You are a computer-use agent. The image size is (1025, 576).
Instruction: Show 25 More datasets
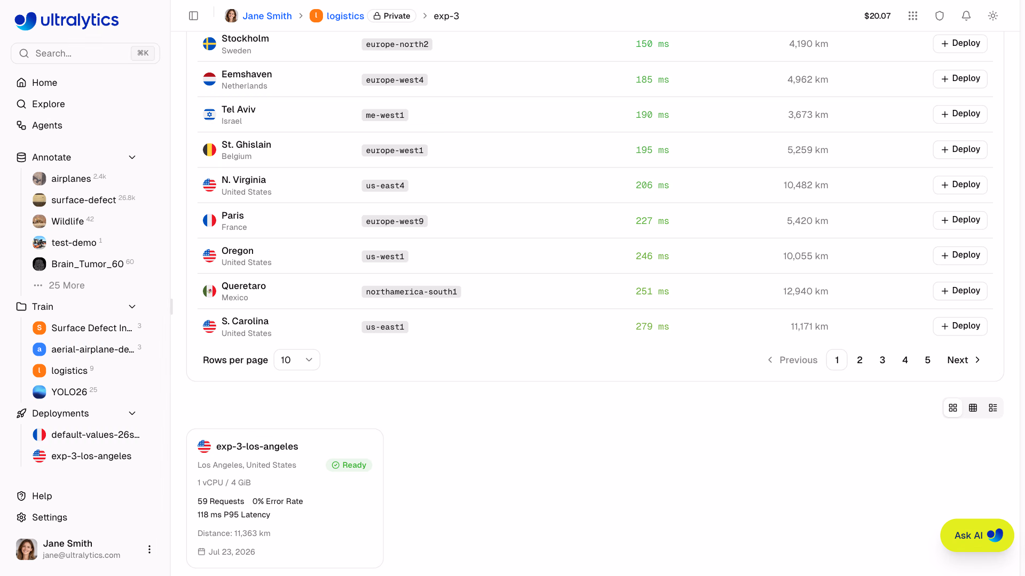66,285
